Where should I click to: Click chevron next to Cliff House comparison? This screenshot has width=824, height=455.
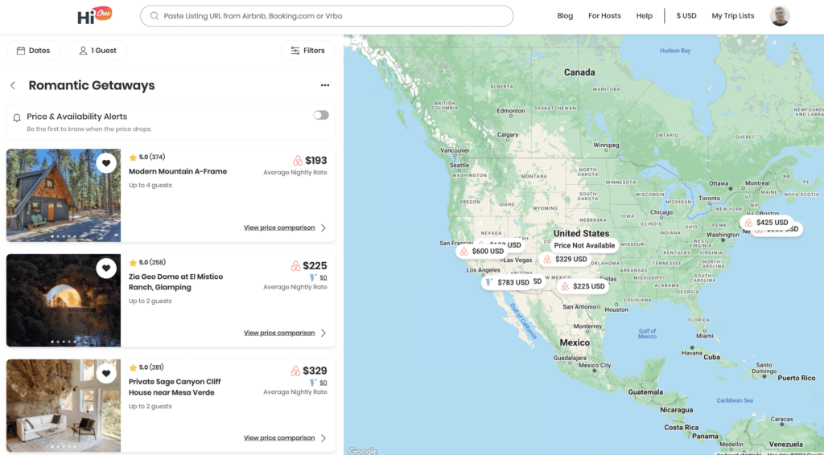323,437
